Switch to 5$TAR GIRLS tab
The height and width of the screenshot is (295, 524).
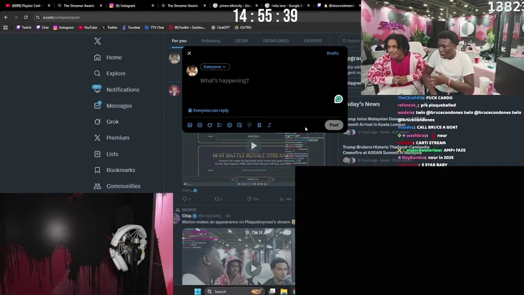[276, 41]
